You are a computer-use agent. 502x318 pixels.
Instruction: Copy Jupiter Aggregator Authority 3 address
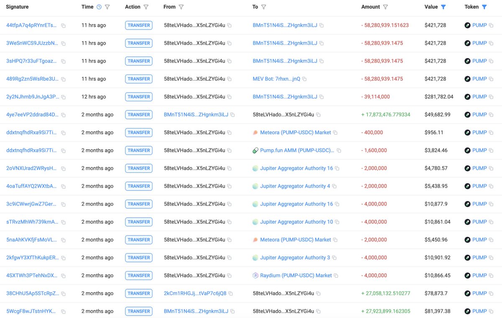pyautogui.click(x=334, y=258)
